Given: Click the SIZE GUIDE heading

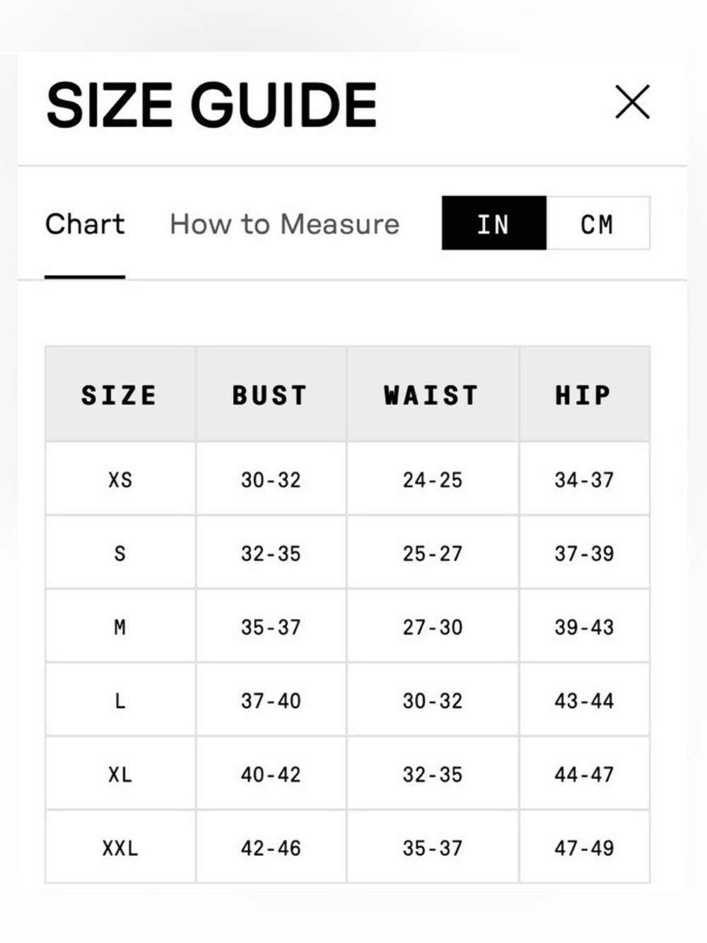Looking at the screenshot, I should coord(211,105).
